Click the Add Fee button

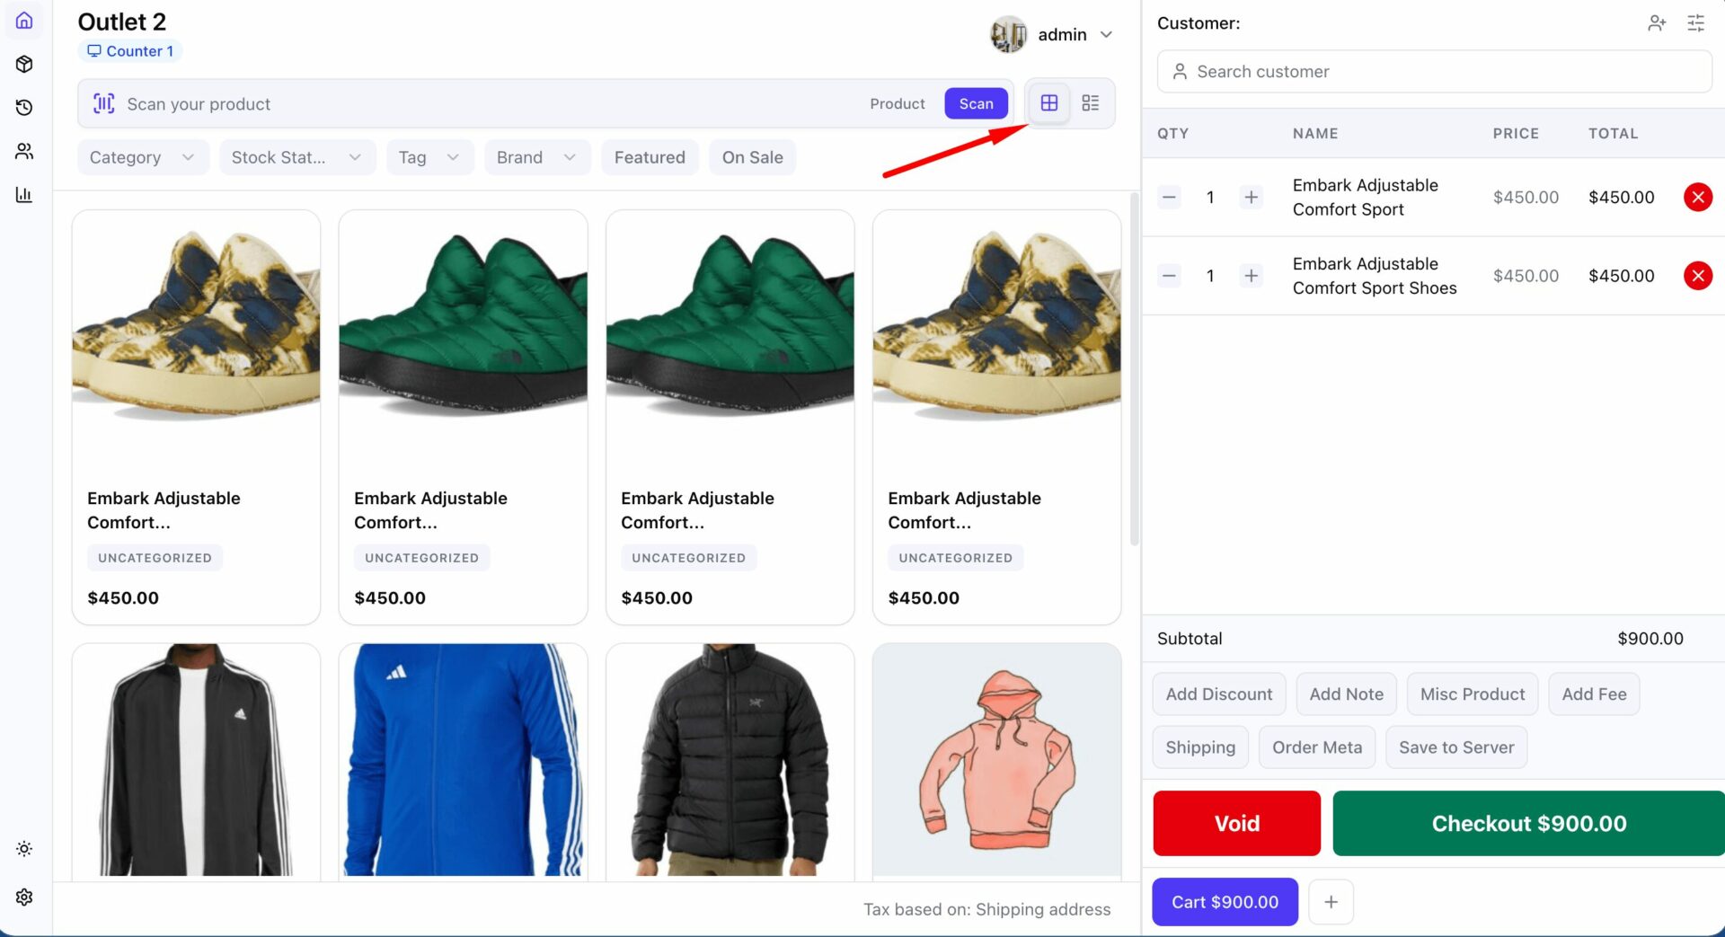1594,694
